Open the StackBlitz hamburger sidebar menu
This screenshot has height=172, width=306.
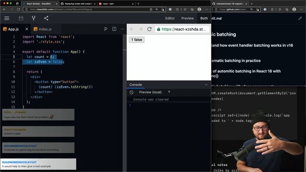(x=7, y=18)
